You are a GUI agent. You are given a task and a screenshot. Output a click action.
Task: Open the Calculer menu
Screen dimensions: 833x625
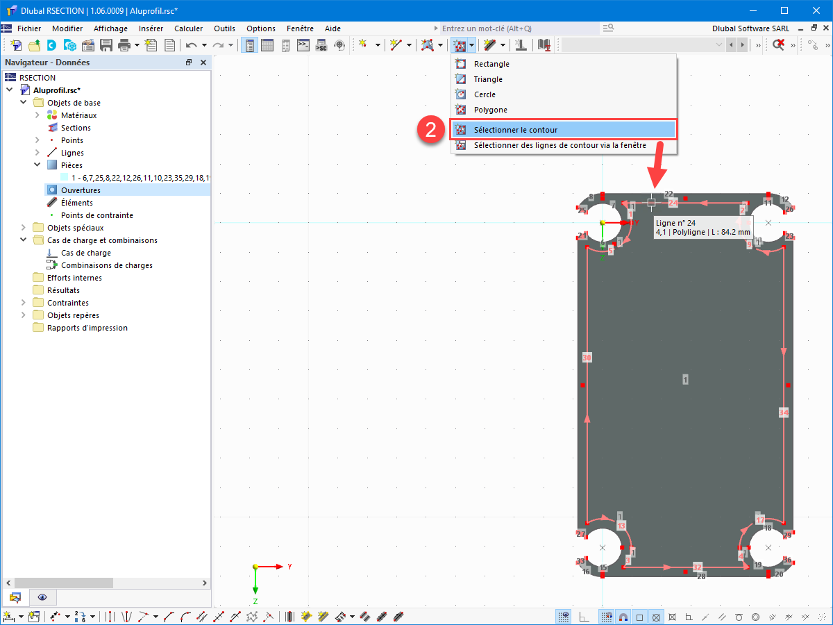[x=189, y=28]
